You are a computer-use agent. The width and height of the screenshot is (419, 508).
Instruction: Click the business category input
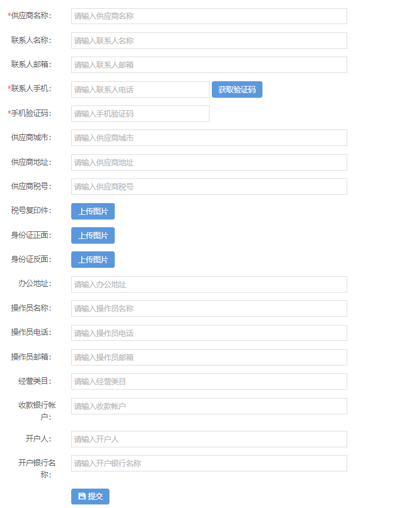pyautogui.click(x=209, y=381)
